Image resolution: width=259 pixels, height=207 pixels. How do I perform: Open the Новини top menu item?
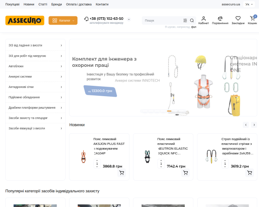(29, 4)
